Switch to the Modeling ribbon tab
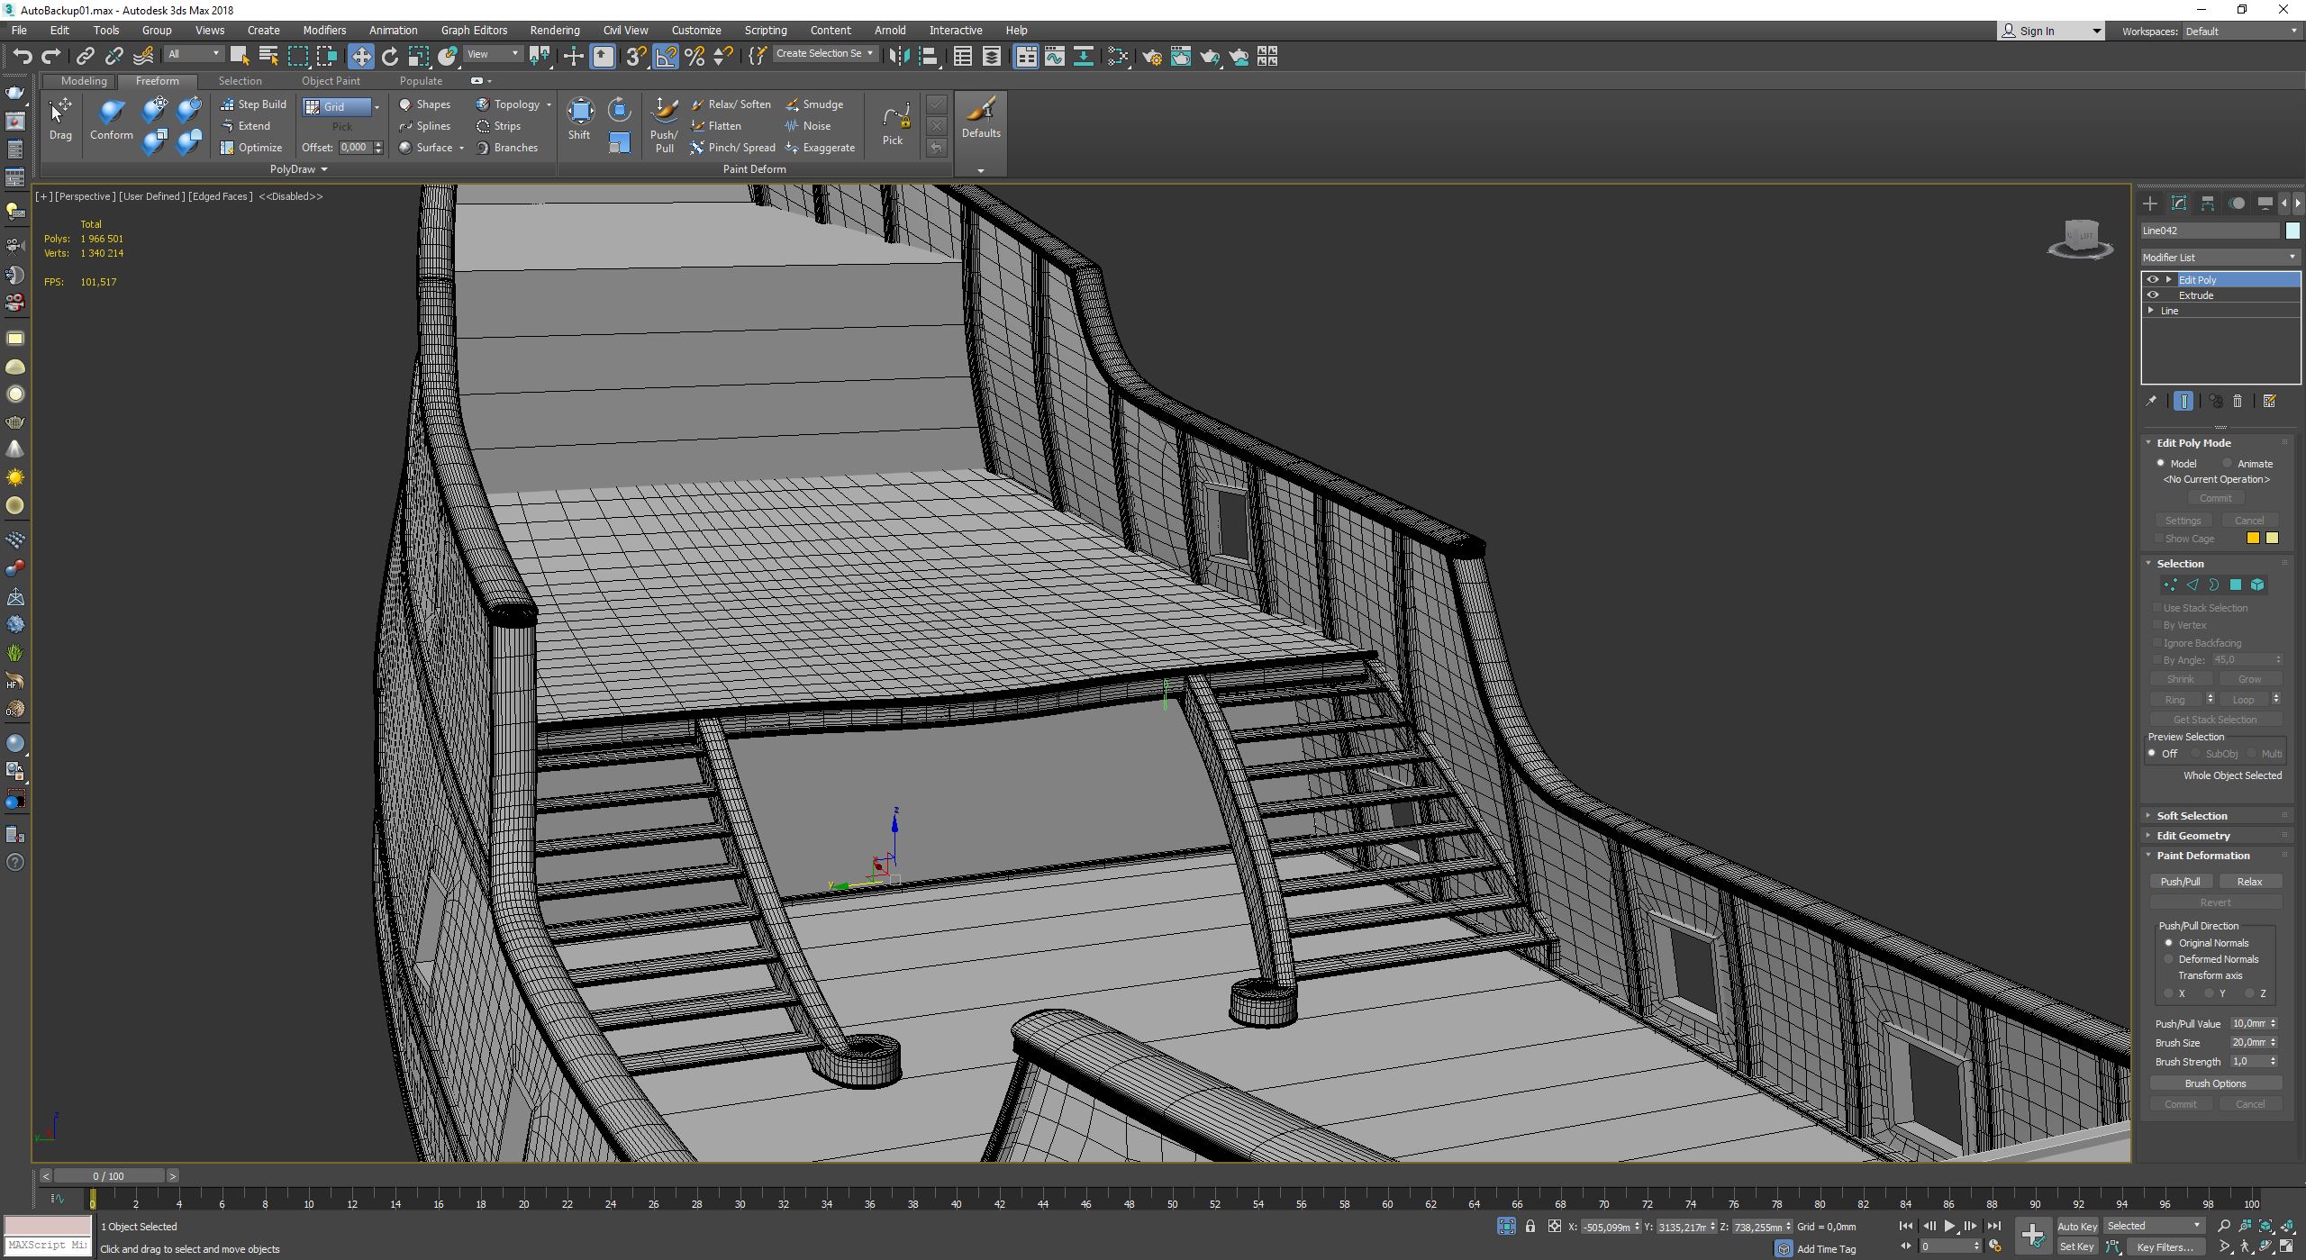 (x=84, y=81)
